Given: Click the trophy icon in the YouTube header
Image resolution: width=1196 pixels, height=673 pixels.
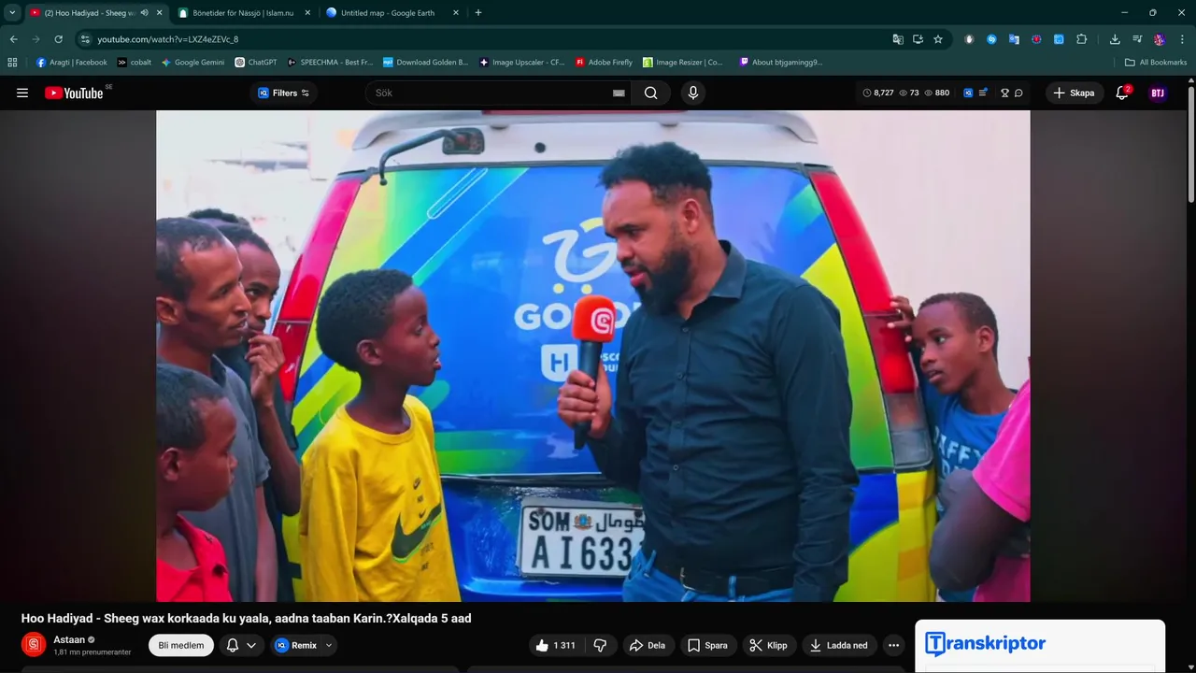Looking at the screenshot, I should click(1004, 93).
